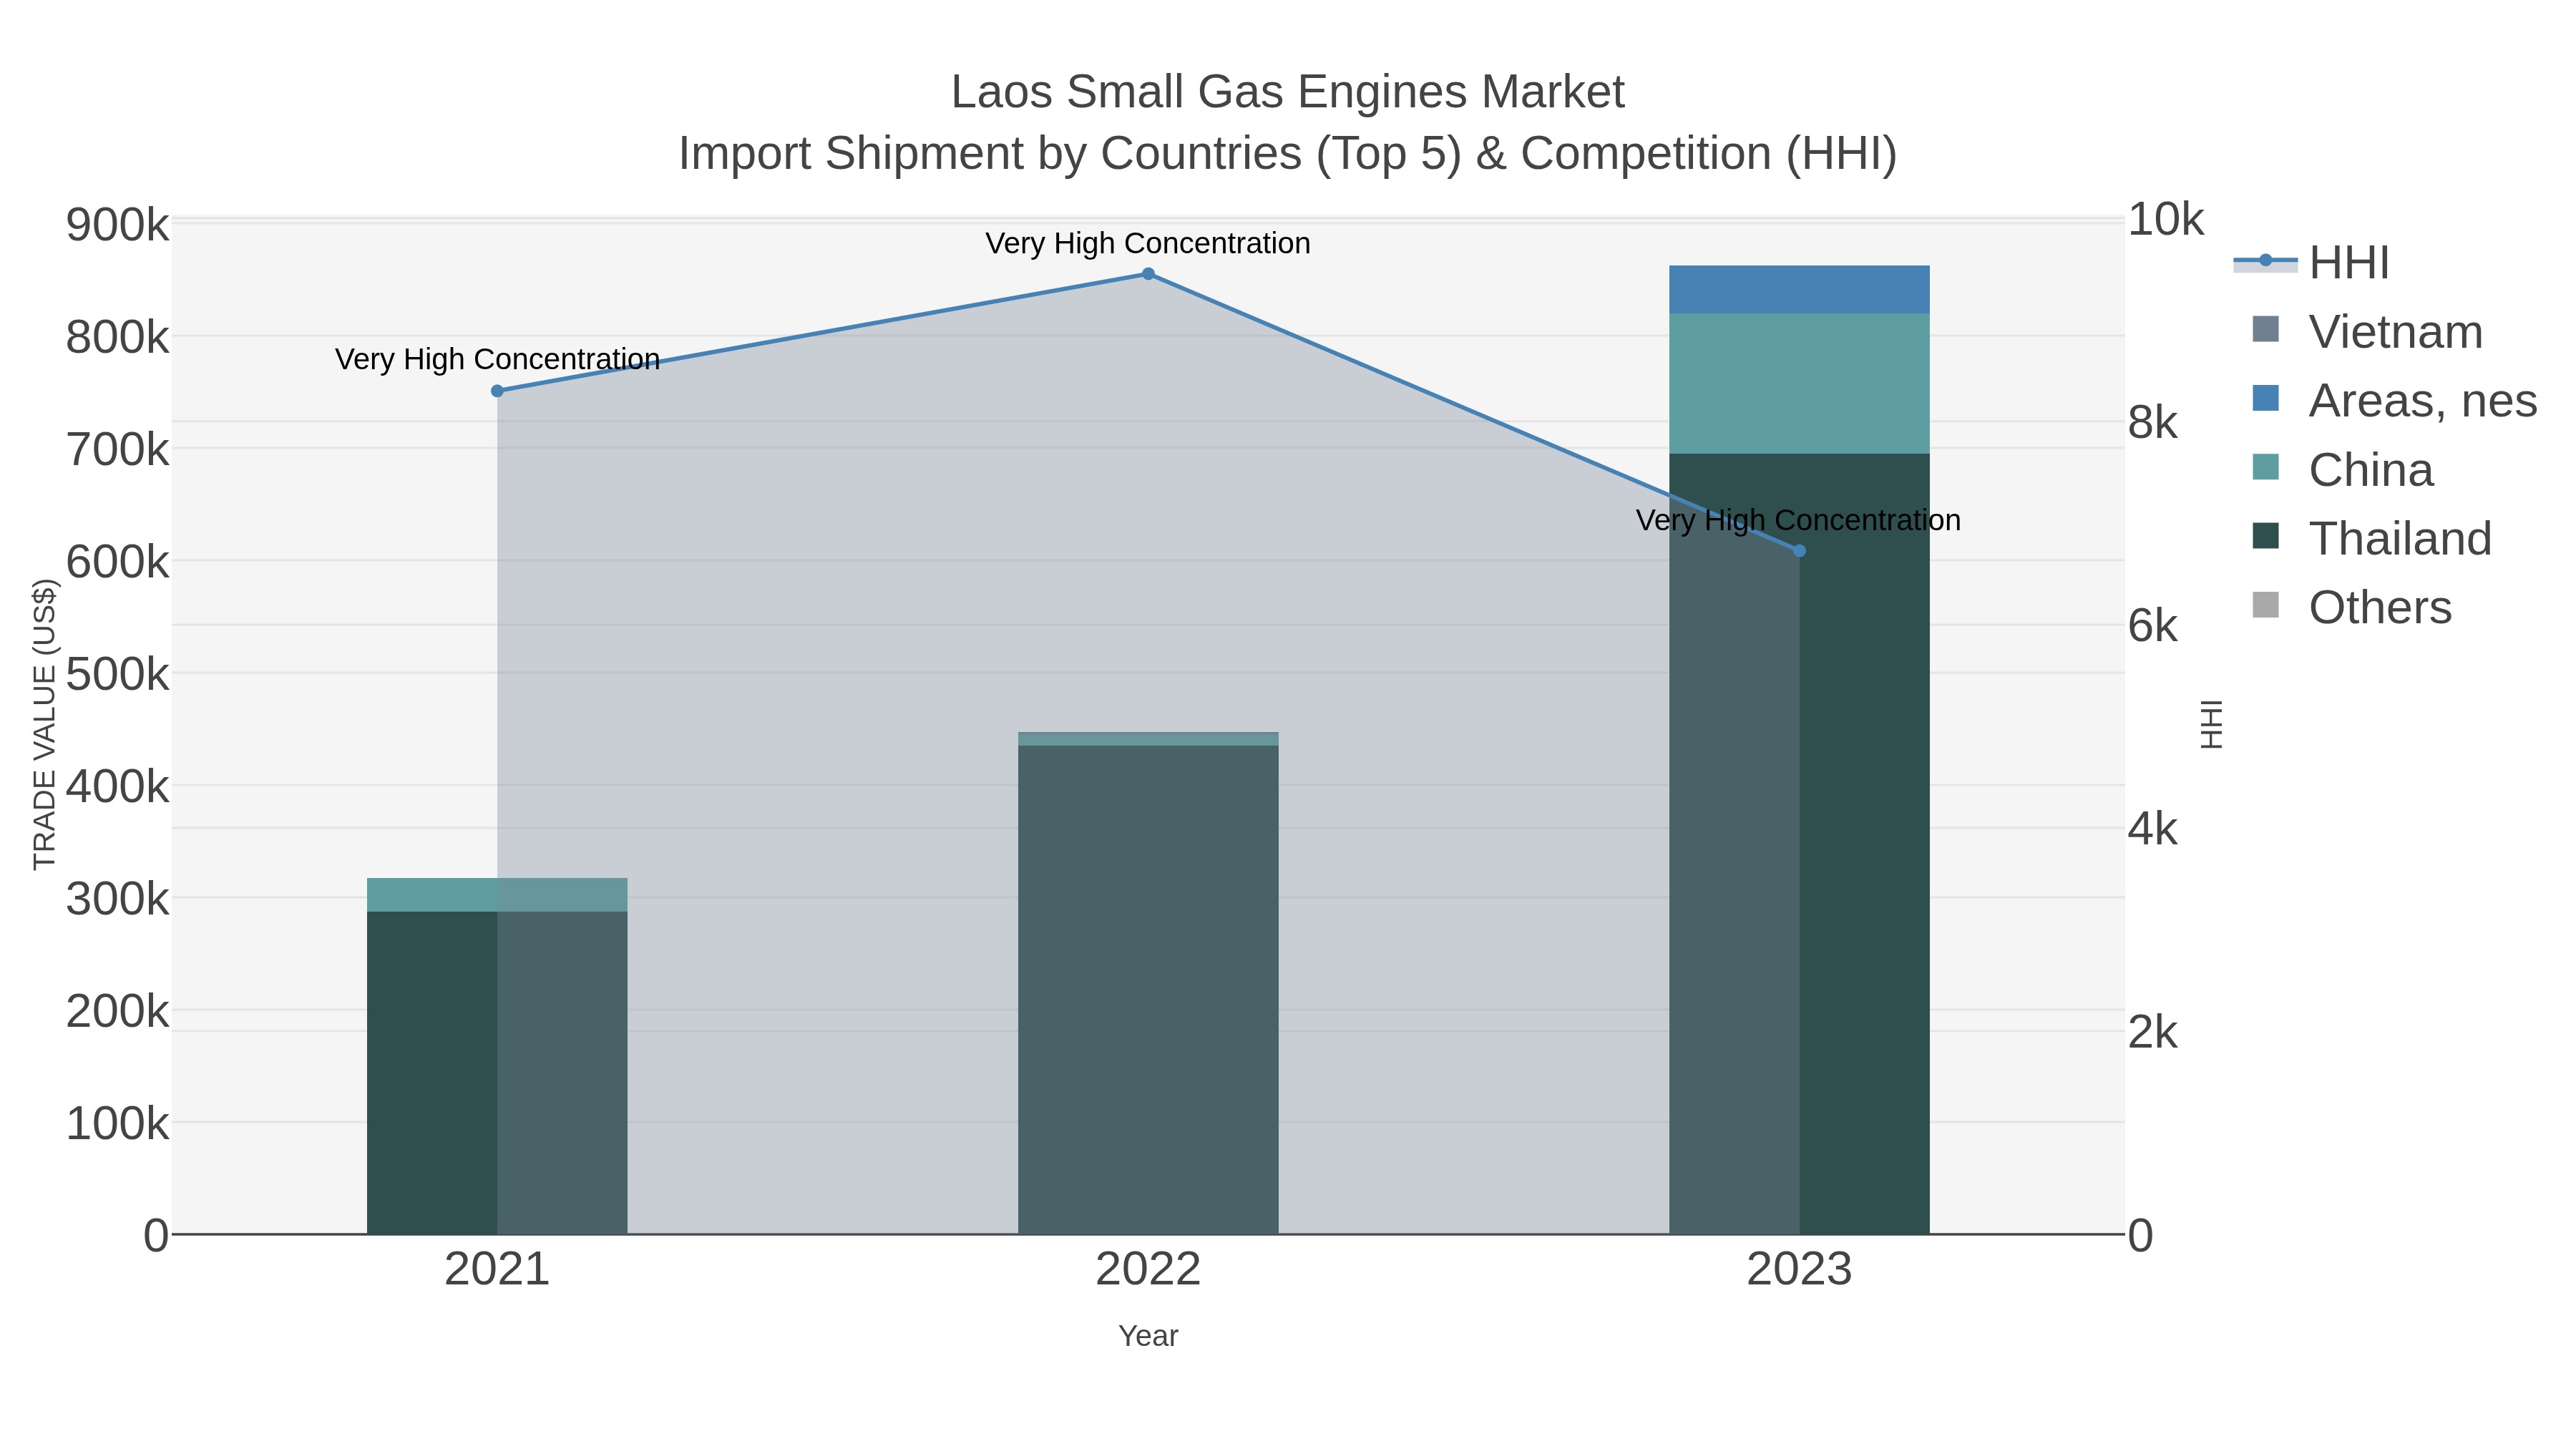The width and height of the screenshot is (2576, 1449).
Task: Click the 500k left axis tick
Action: (x=117, y=675)
